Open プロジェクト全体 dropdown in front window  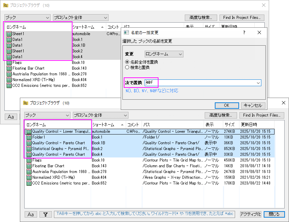[x=100, y=115]
